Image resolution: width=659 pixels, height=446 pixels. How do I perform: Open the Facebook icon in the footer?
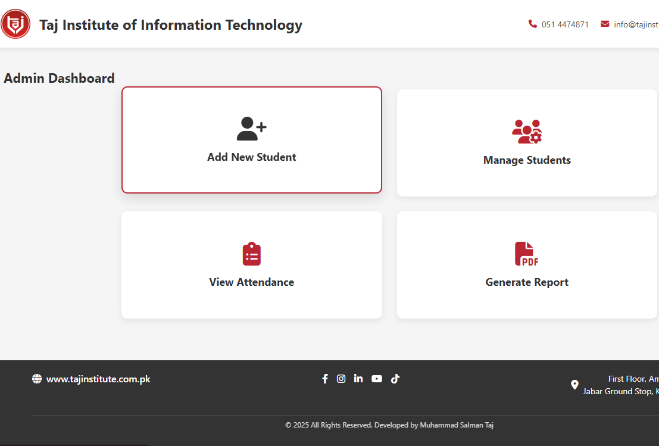tap(325, 379)
